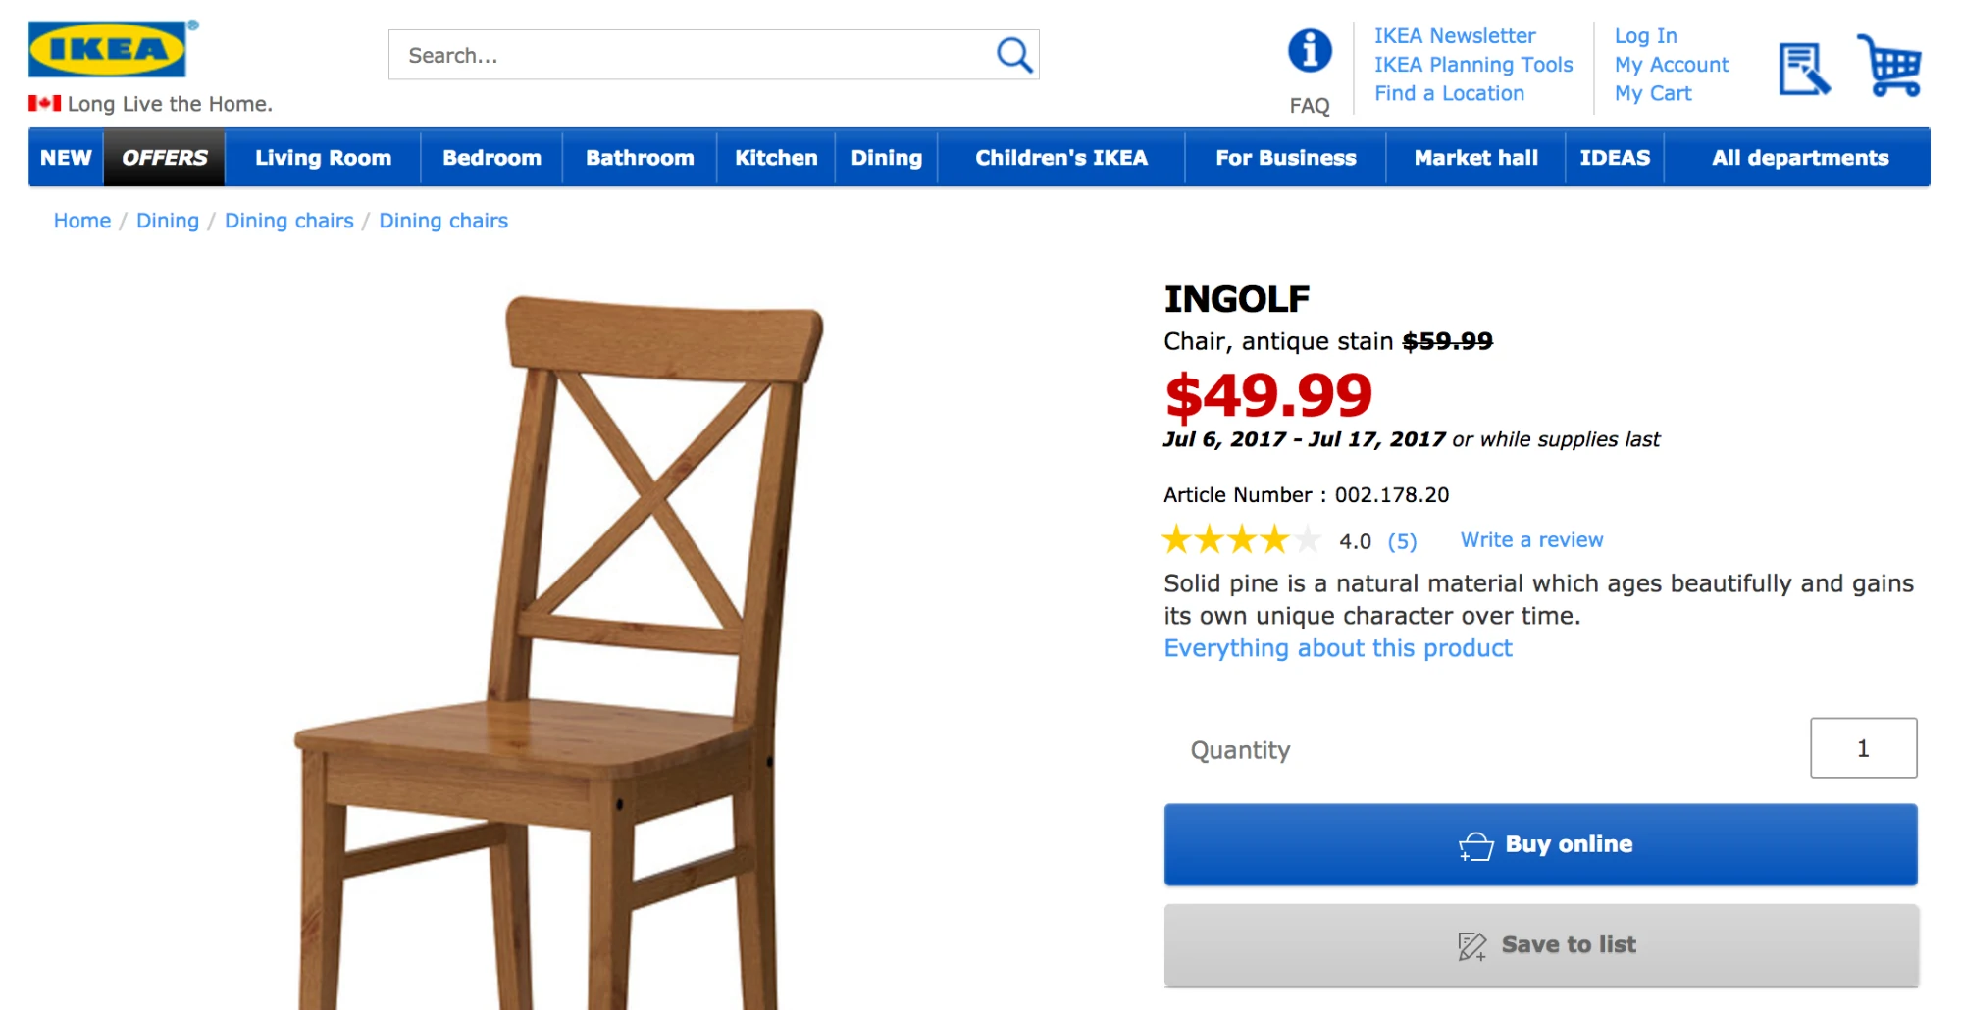The image size is (1961, 1010).
Task: Open the Living Room menu
Action: [x=323, y=158]
